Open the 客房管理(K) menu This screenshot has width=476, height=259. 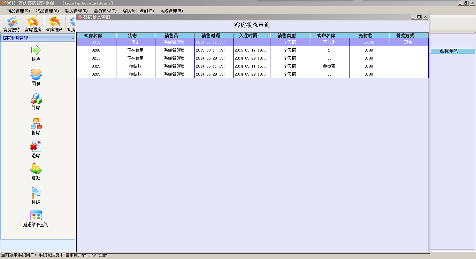coord(76,11)
